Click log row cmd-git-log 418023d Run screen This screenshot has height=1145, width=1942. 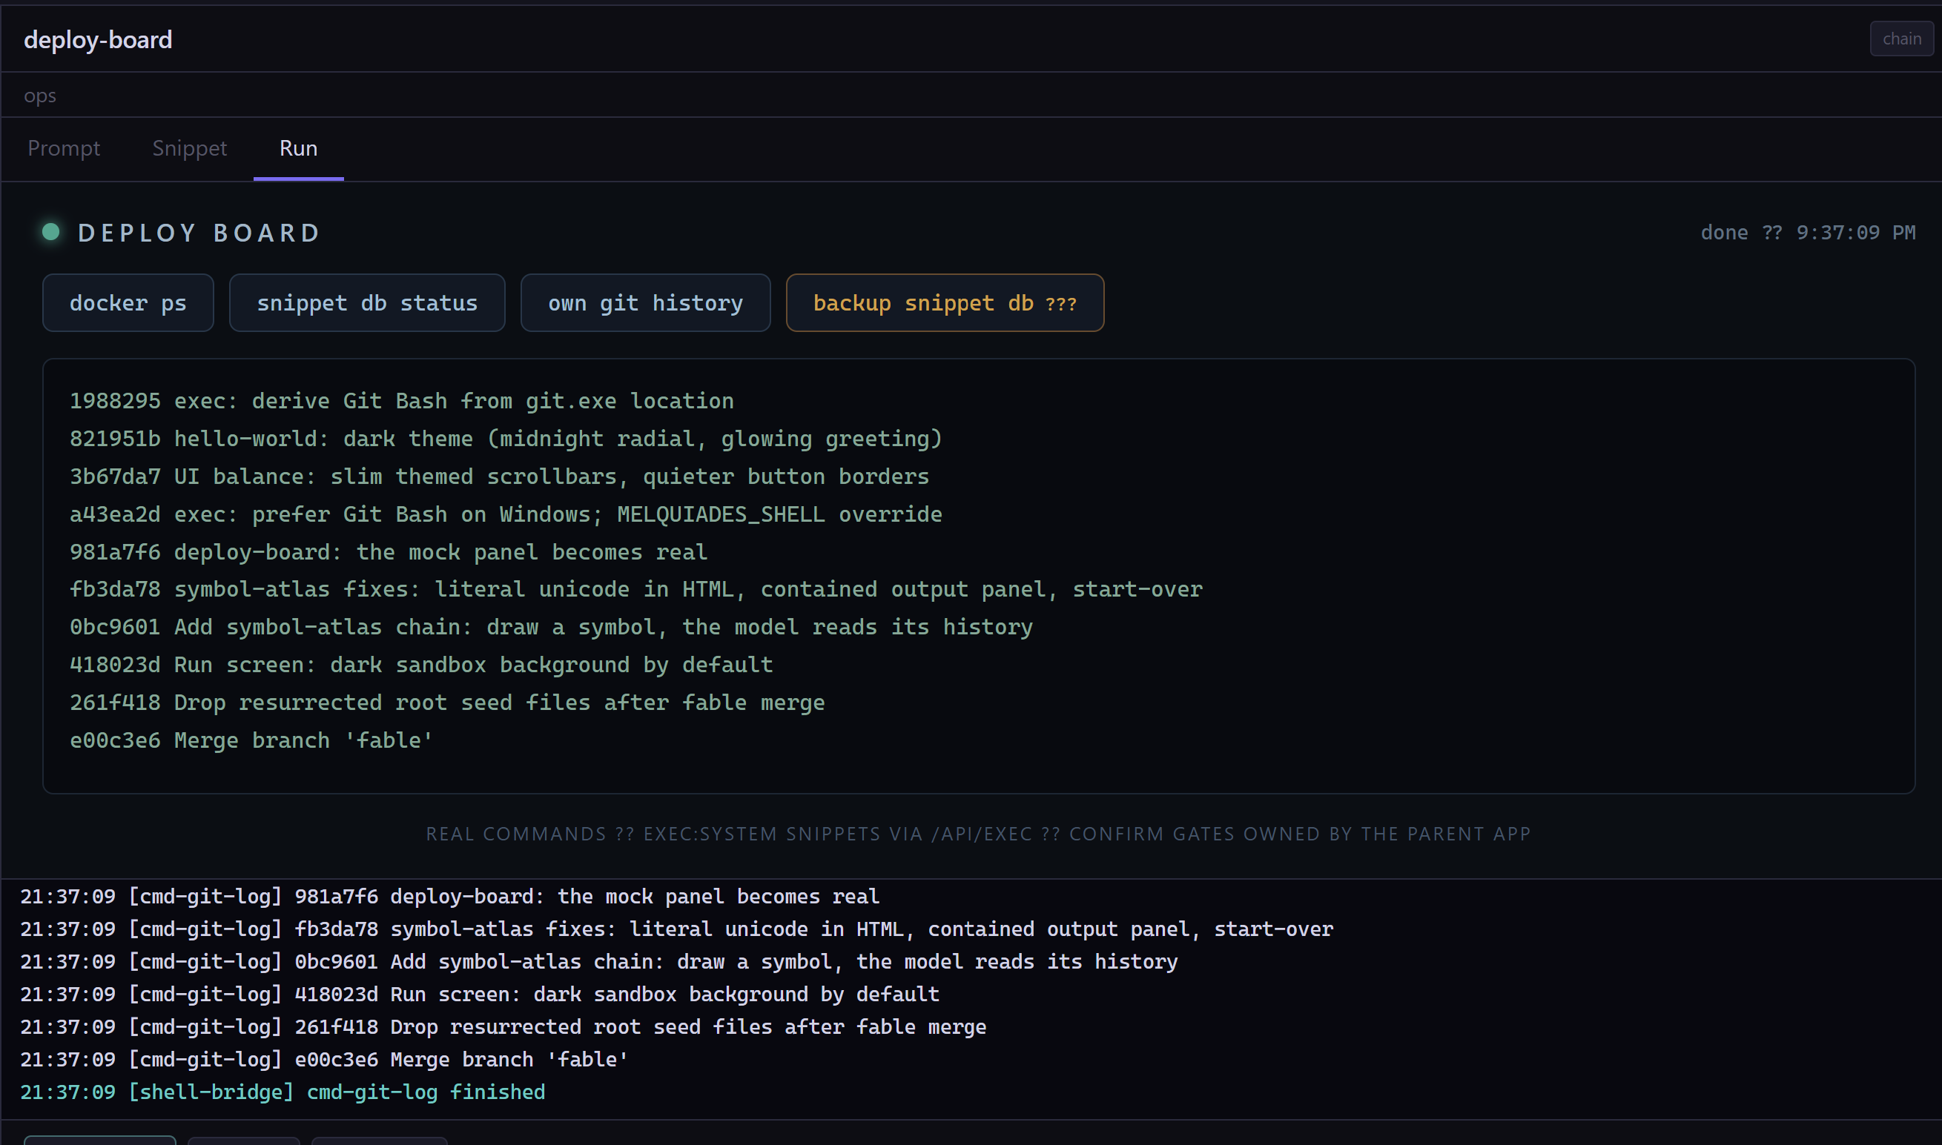(x=479, y=995)
